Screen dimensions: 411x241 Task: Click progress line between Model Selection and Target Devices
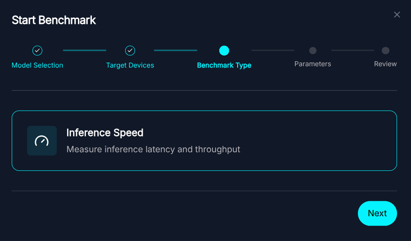[x=85, y=50]
